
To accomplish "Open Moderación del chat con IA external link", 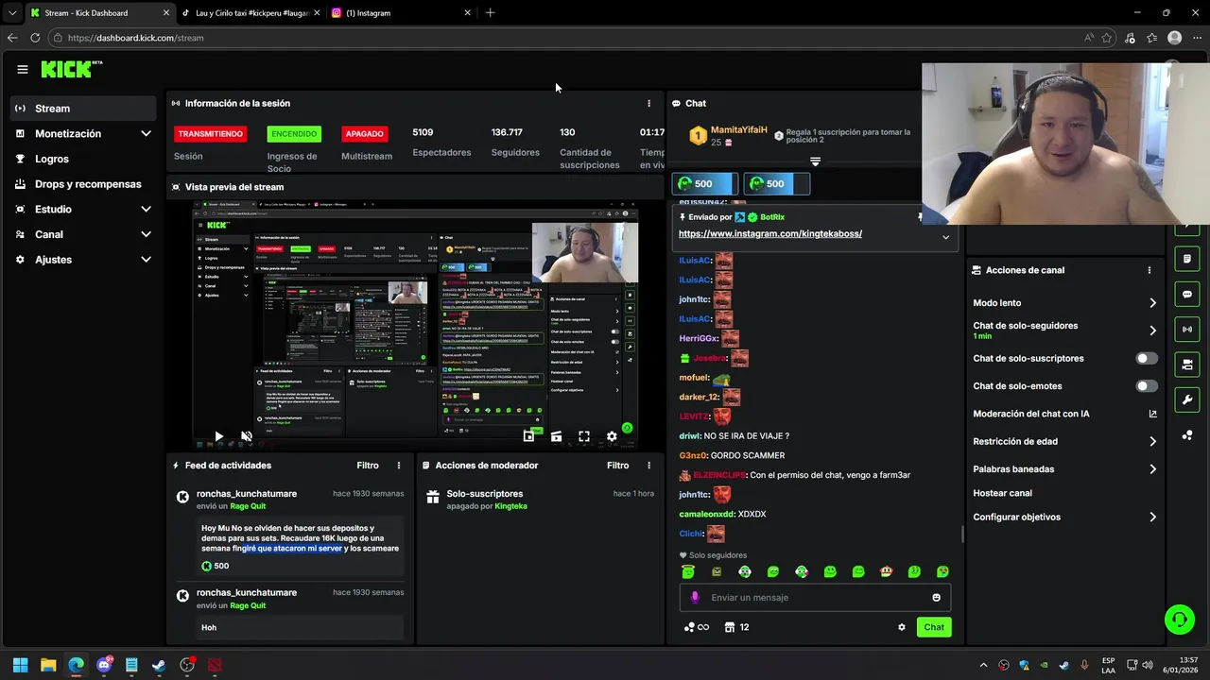I will (x=1152, y=414).
